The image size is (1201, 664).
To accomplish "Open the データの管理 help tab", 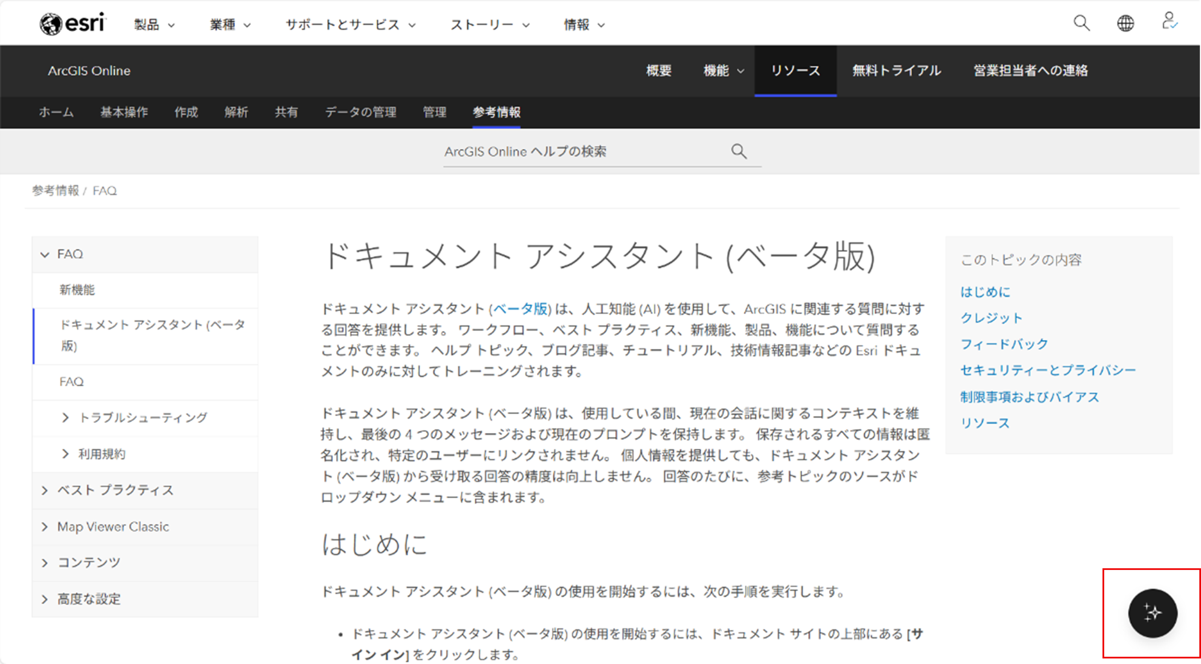I will [x=361, y=113].
